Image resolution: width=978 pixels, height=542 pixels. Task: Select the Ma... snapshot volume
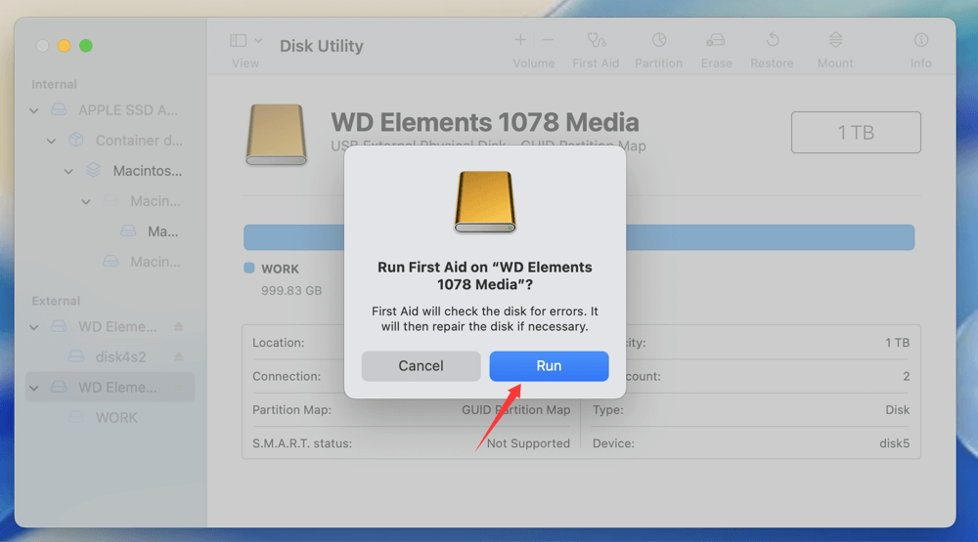pyautogui.click(x=162, y=231)
